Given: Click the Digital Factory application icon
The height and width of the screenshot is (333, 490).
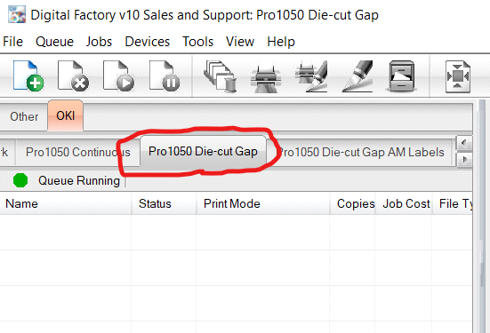Looking at the screenshot, I should click(x=17, y=14).
